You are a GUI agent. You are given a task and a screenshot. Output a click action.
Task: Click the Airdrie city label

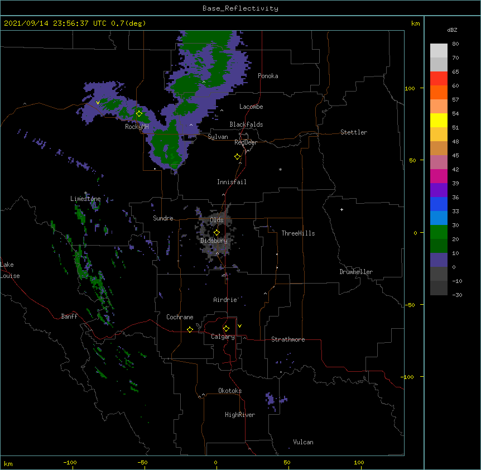[225, 300]
